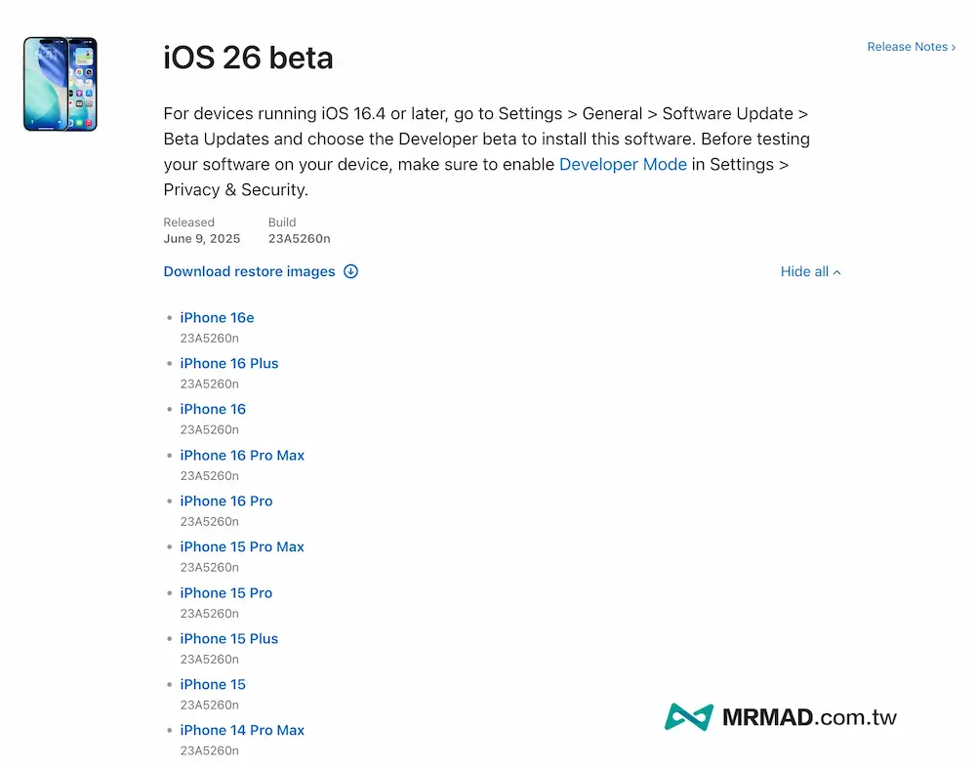Download iPhone 14 Pro Max restore image
The height and width of the screenshot is (765, 976).
point(242,730)
